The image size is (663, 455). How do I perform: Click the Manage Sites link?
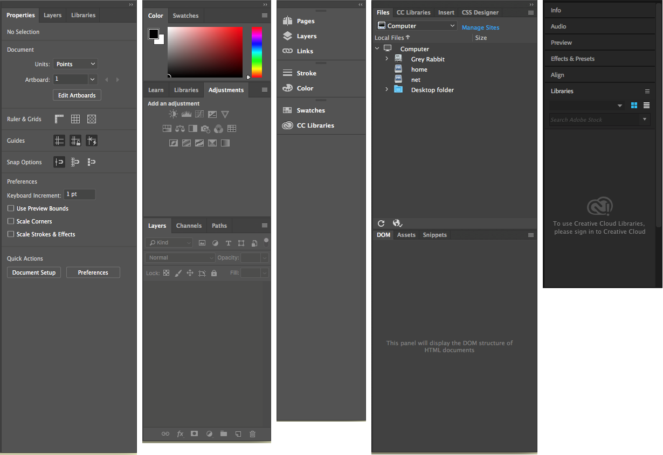tap(480, 27)
